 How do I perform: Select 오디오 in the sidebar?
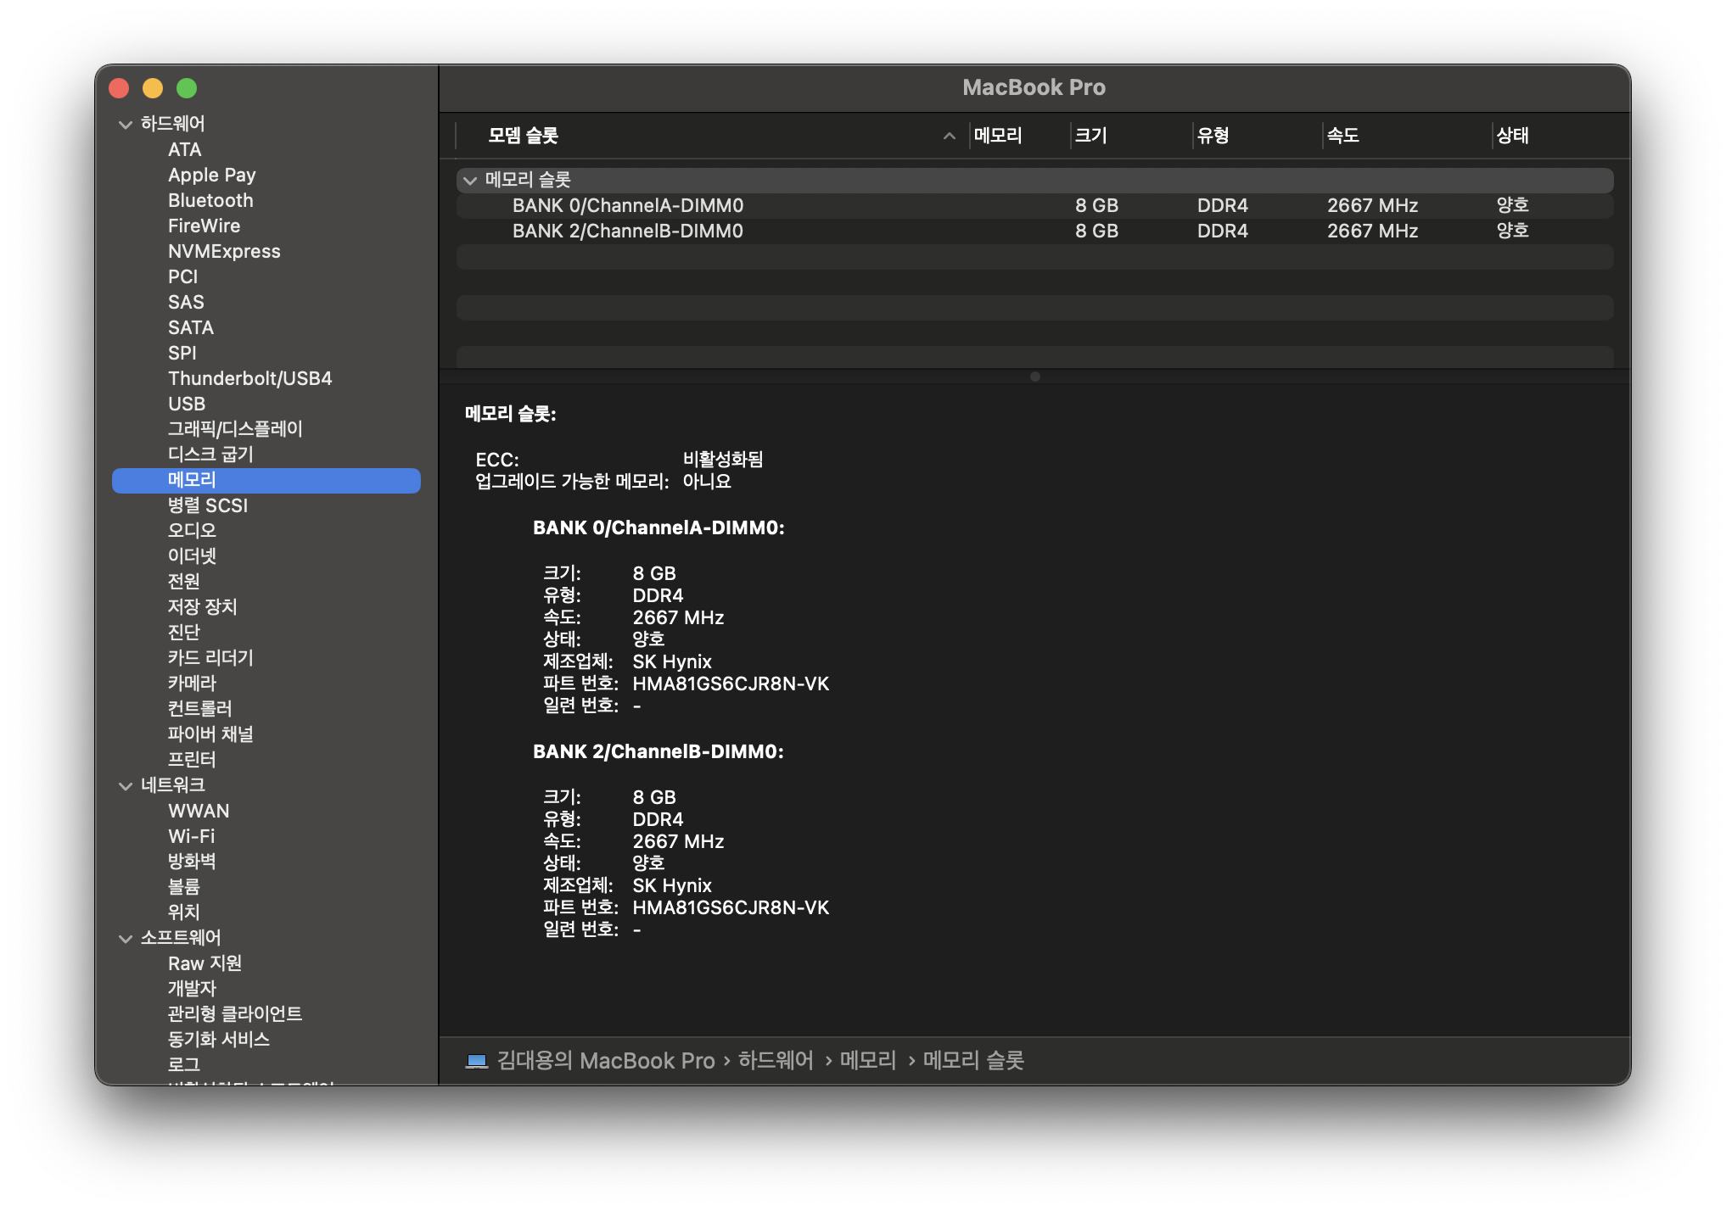192,531
